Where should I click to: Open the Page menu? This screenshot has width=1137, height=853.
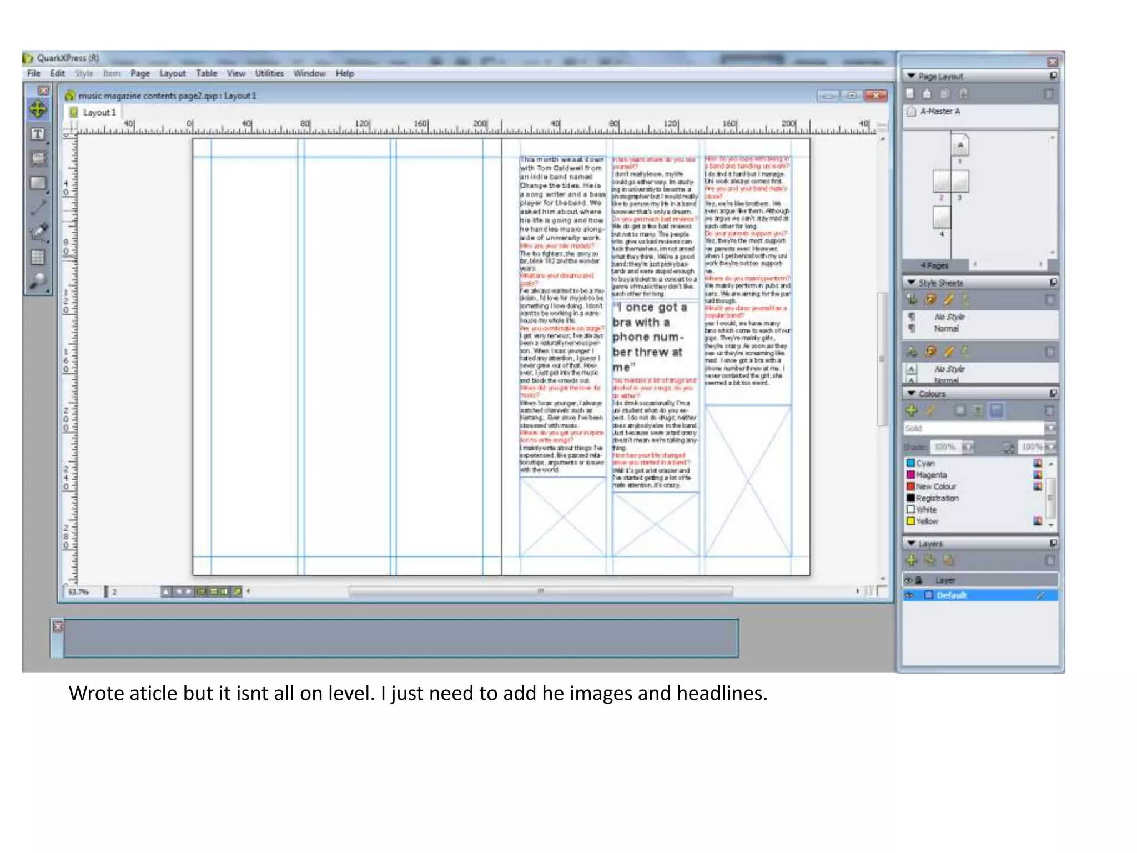[140, 73]
